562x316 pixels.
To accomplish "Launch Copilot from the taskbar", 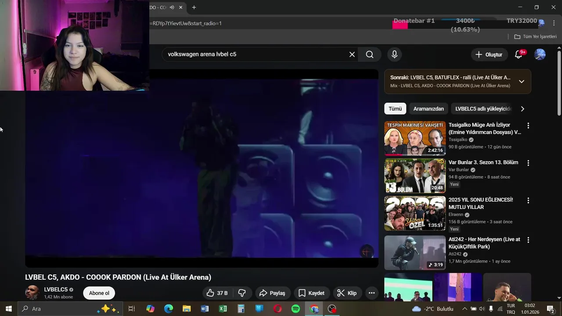I will tap(150, 309).
